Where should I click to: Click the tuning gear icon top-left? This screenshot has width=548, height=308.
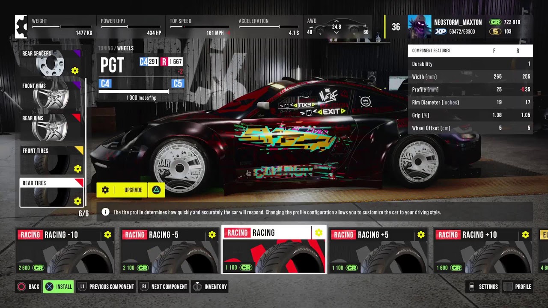21,27
